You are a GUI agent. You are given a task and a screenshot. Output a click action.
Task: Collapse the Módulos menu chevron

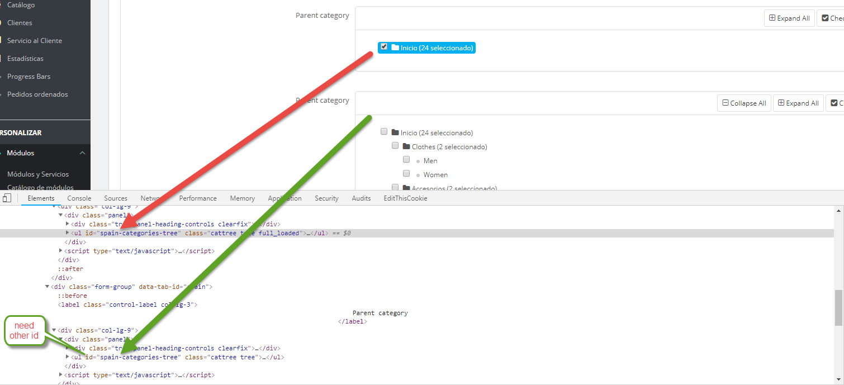click(82, 153)
